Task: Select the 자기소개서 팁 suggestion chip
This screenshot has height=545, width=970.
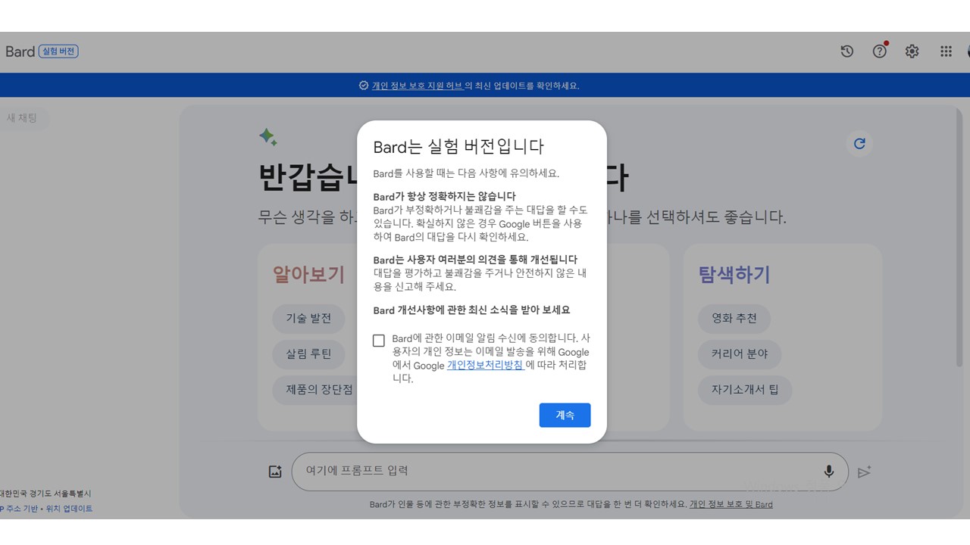Action: (745, 390)
